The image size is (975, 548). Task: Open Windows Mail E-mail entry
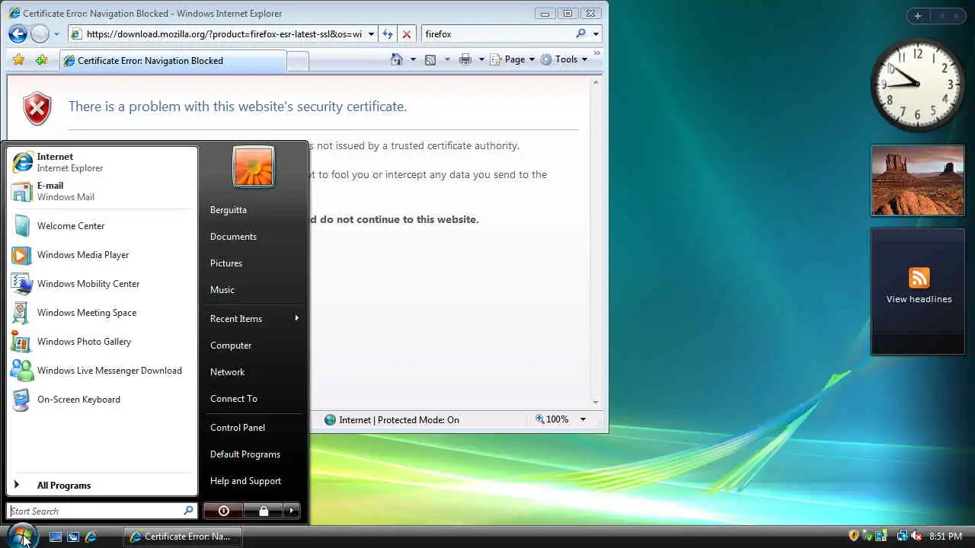[102, 191]
